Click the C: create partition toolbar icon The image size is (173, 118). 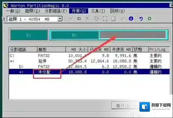tap(79, 19)
